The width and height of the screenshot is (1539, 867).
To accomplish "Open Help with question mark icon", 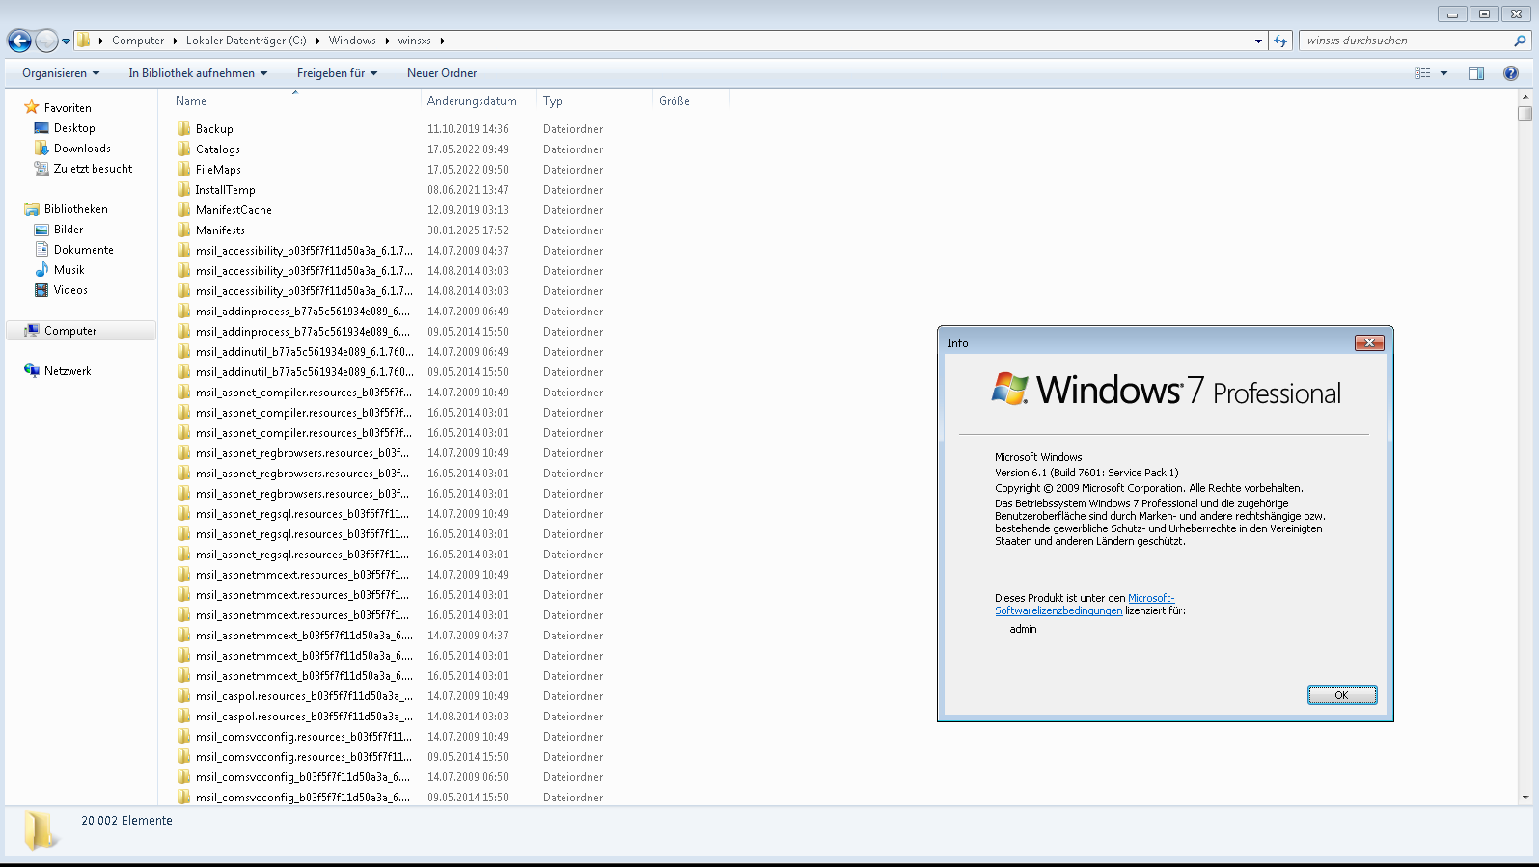I will click(x=1511, y=73).
